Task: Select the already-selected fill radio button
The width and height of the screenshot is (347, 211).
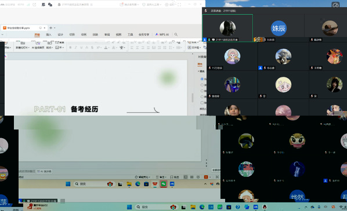Action: pyautogui.click(x=202, y=79)
